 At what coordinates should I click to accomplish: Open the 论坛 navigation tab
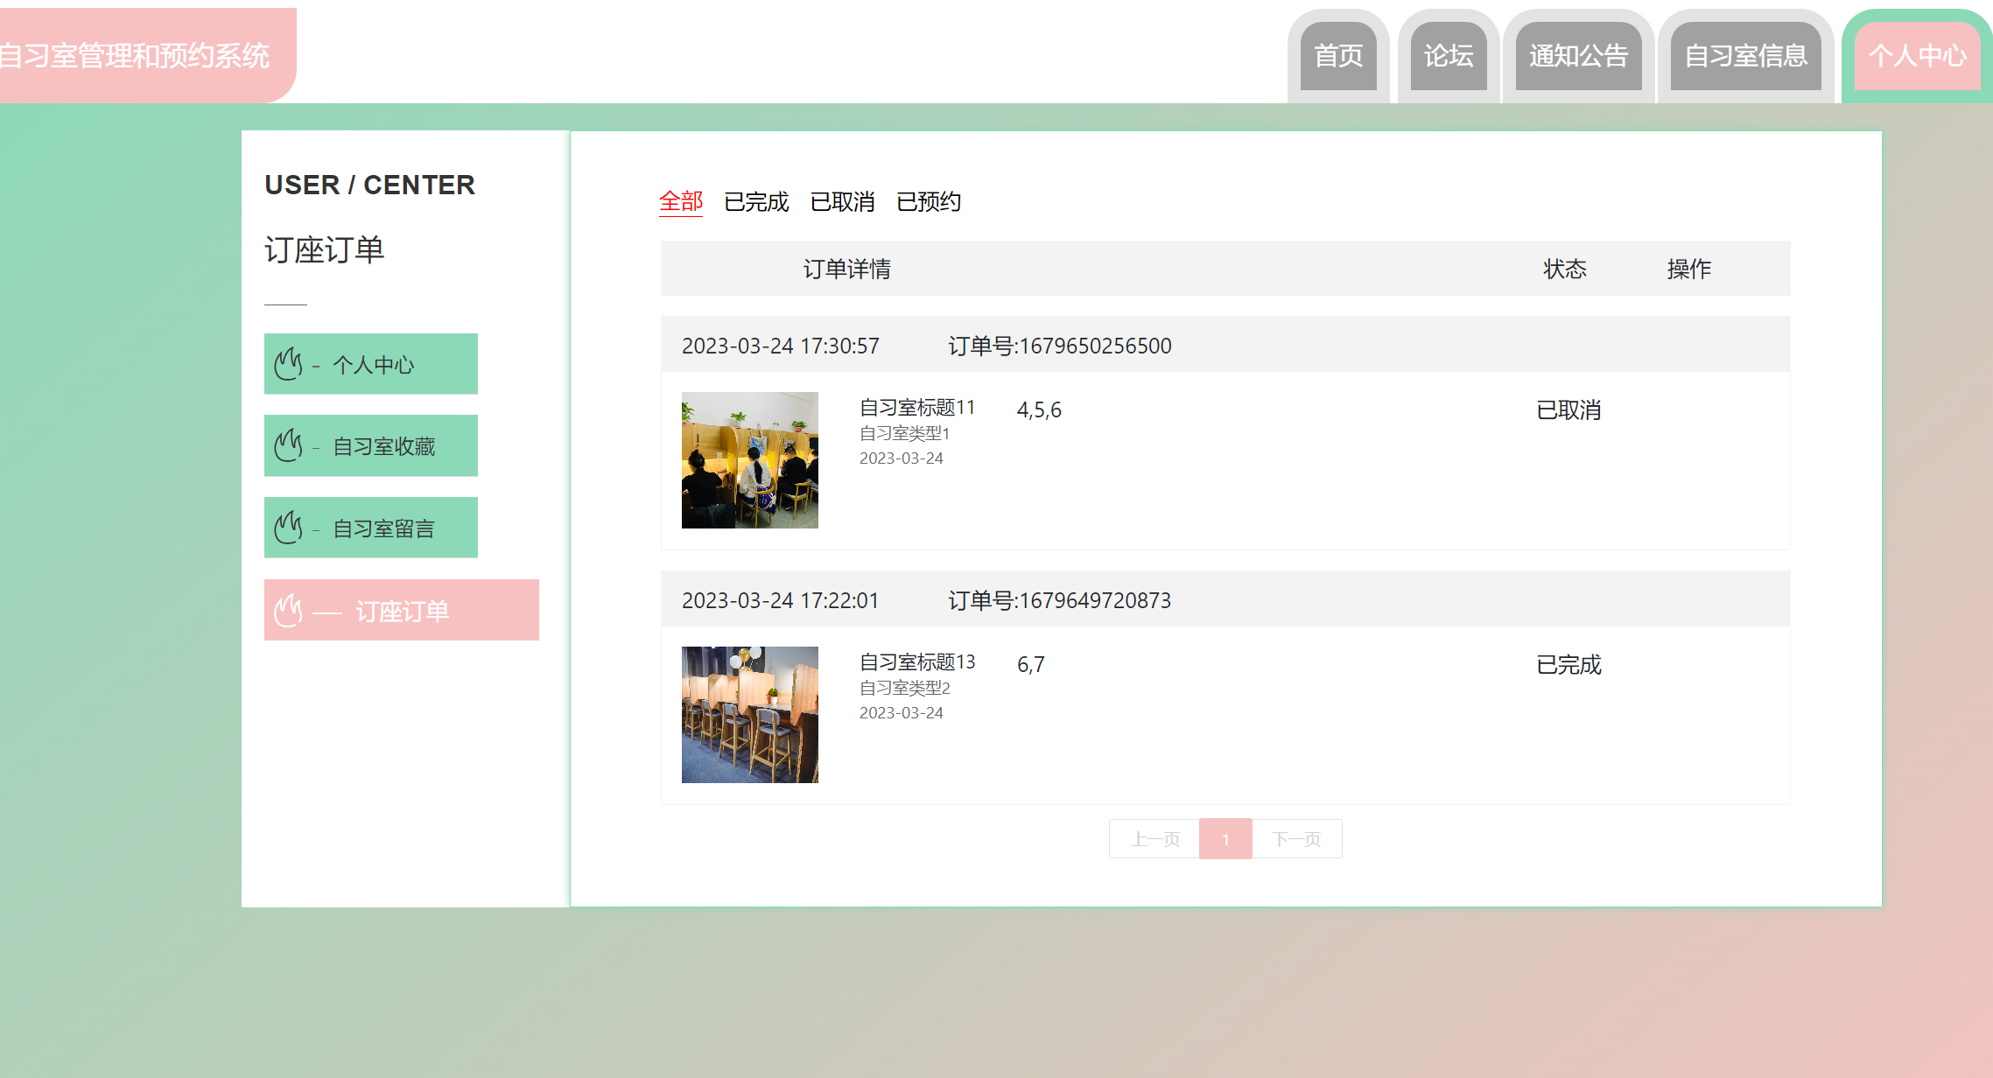[1449, 56]
